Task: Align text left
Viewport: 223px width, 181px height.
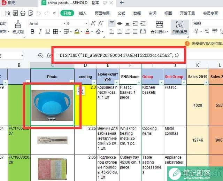Action: tap(111, 32)
